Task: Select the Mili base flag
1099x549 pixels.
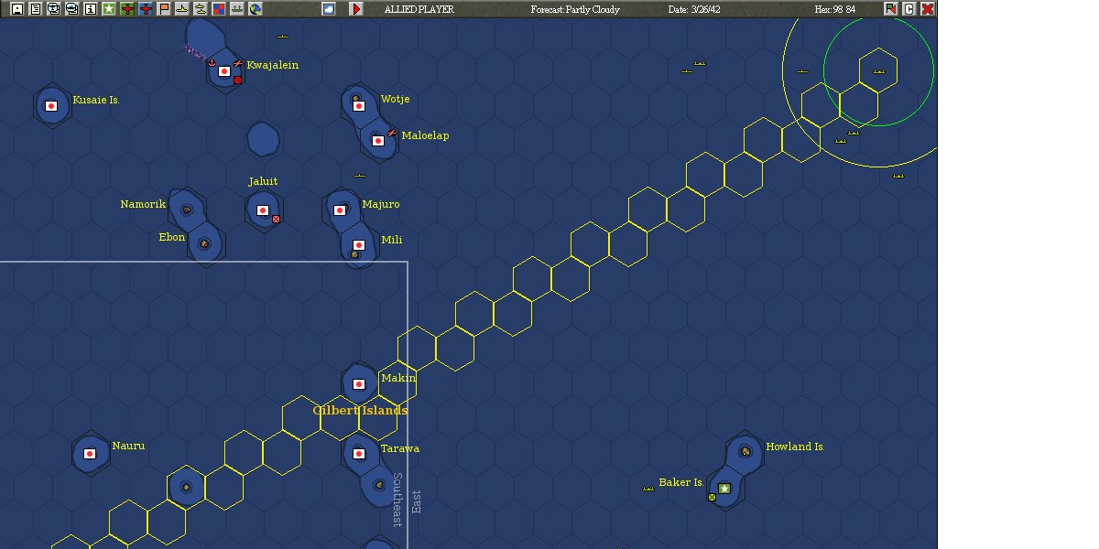Action: tap(359, 245)
